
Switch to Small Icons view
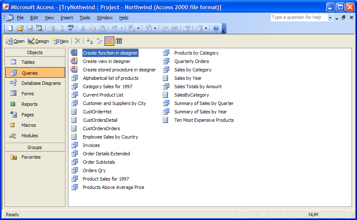pos(100,41)
